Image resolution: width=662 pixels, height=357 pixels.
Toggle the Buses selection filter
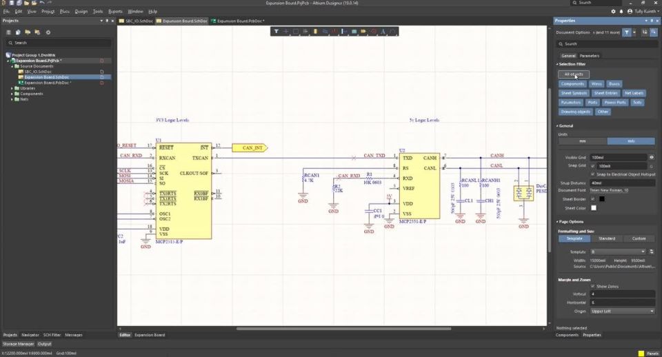point(614,83)
